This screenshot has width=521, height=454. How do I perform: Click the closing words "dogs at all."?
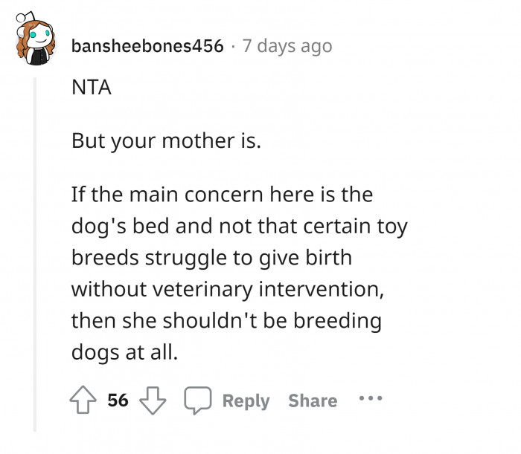[x=125, y=352]
